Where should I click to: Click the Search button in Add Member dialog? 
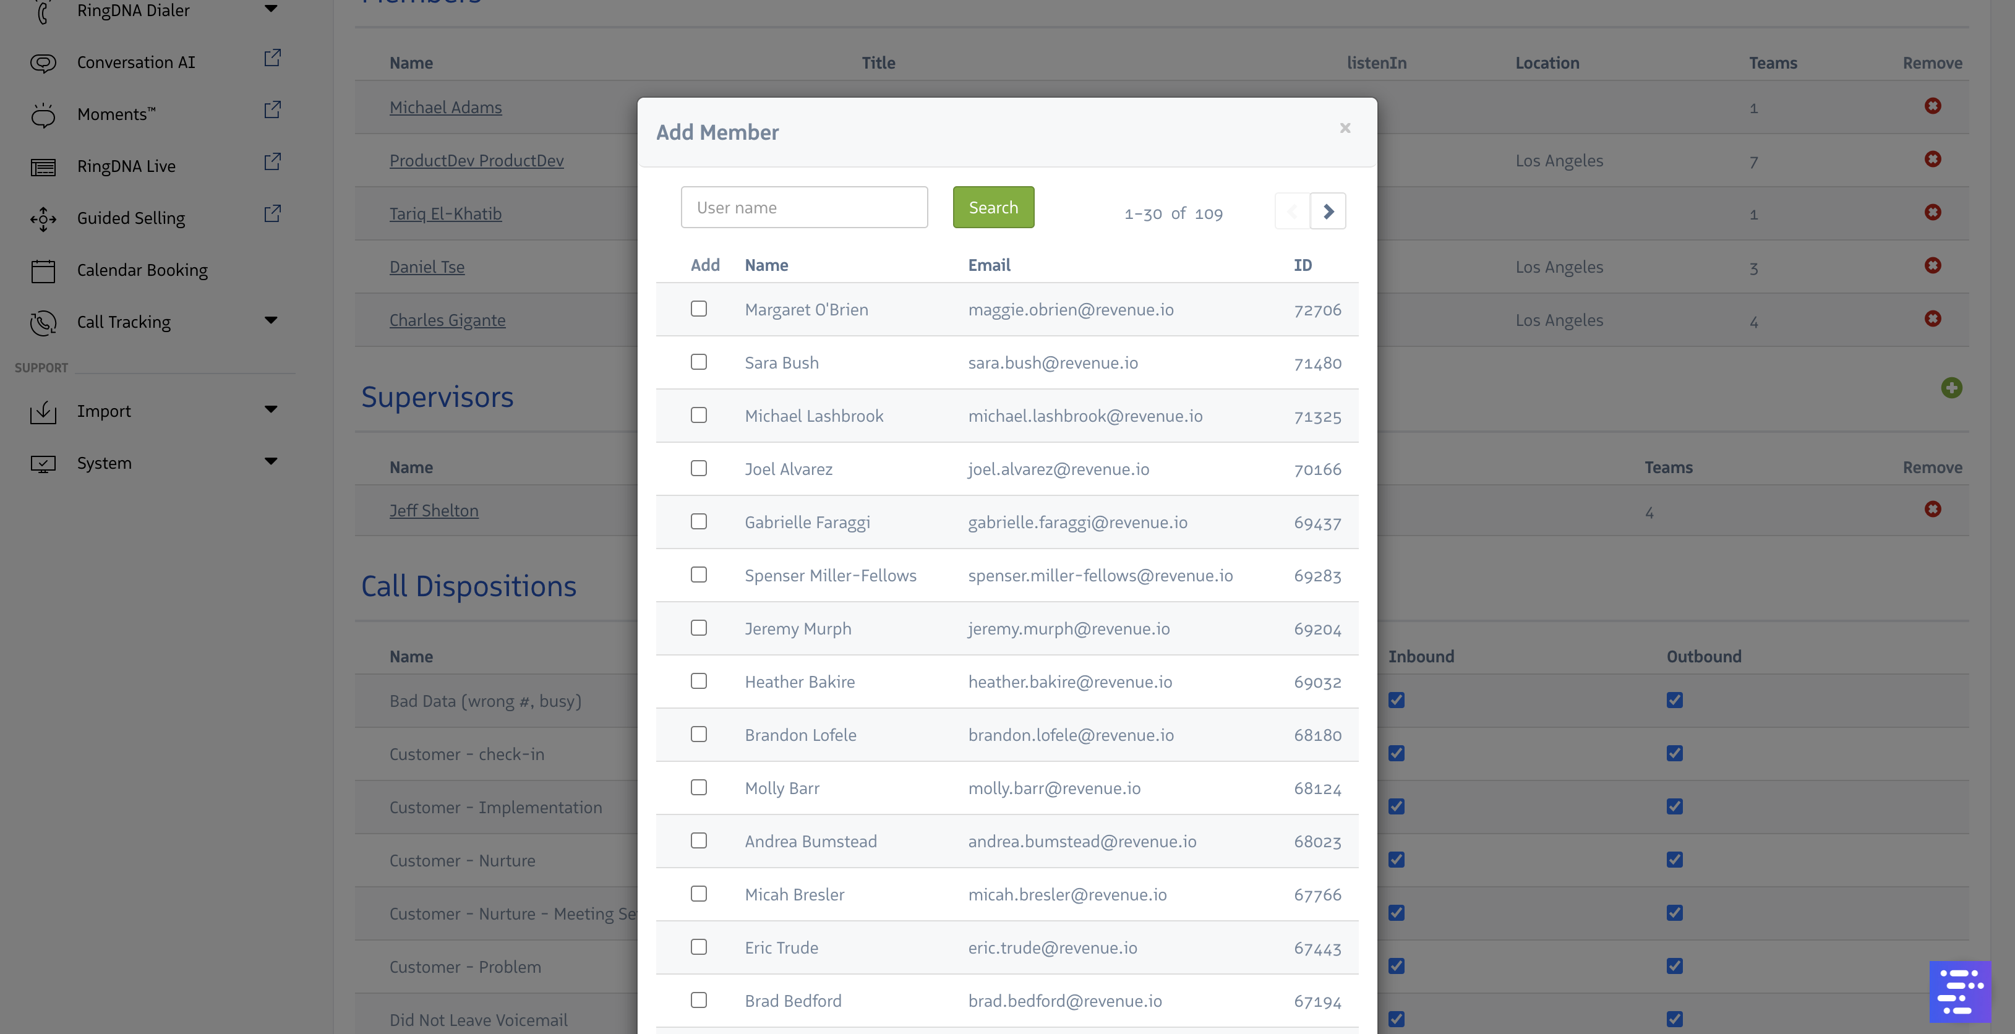993,207
